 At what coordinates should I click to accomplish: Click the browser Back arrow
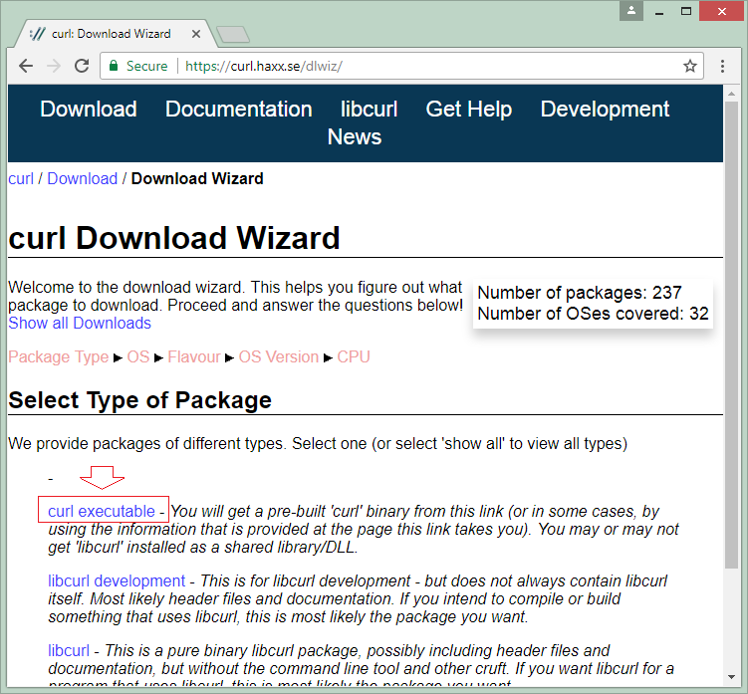(x=26, y=66)
